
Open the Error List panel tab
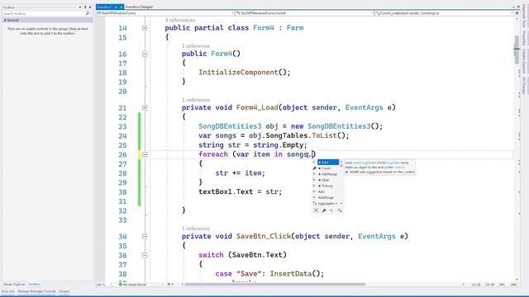(7, 291)
